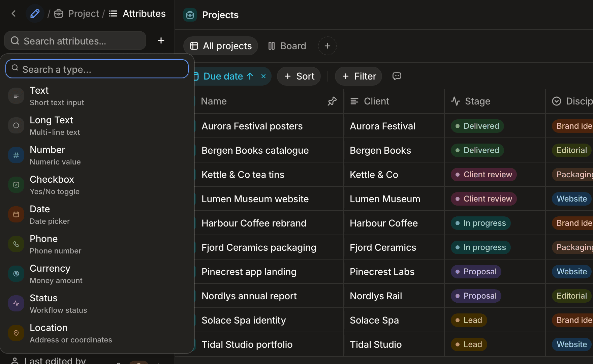Select the Date calendar icon
This screenshot has width=593, height=364.
16,215
